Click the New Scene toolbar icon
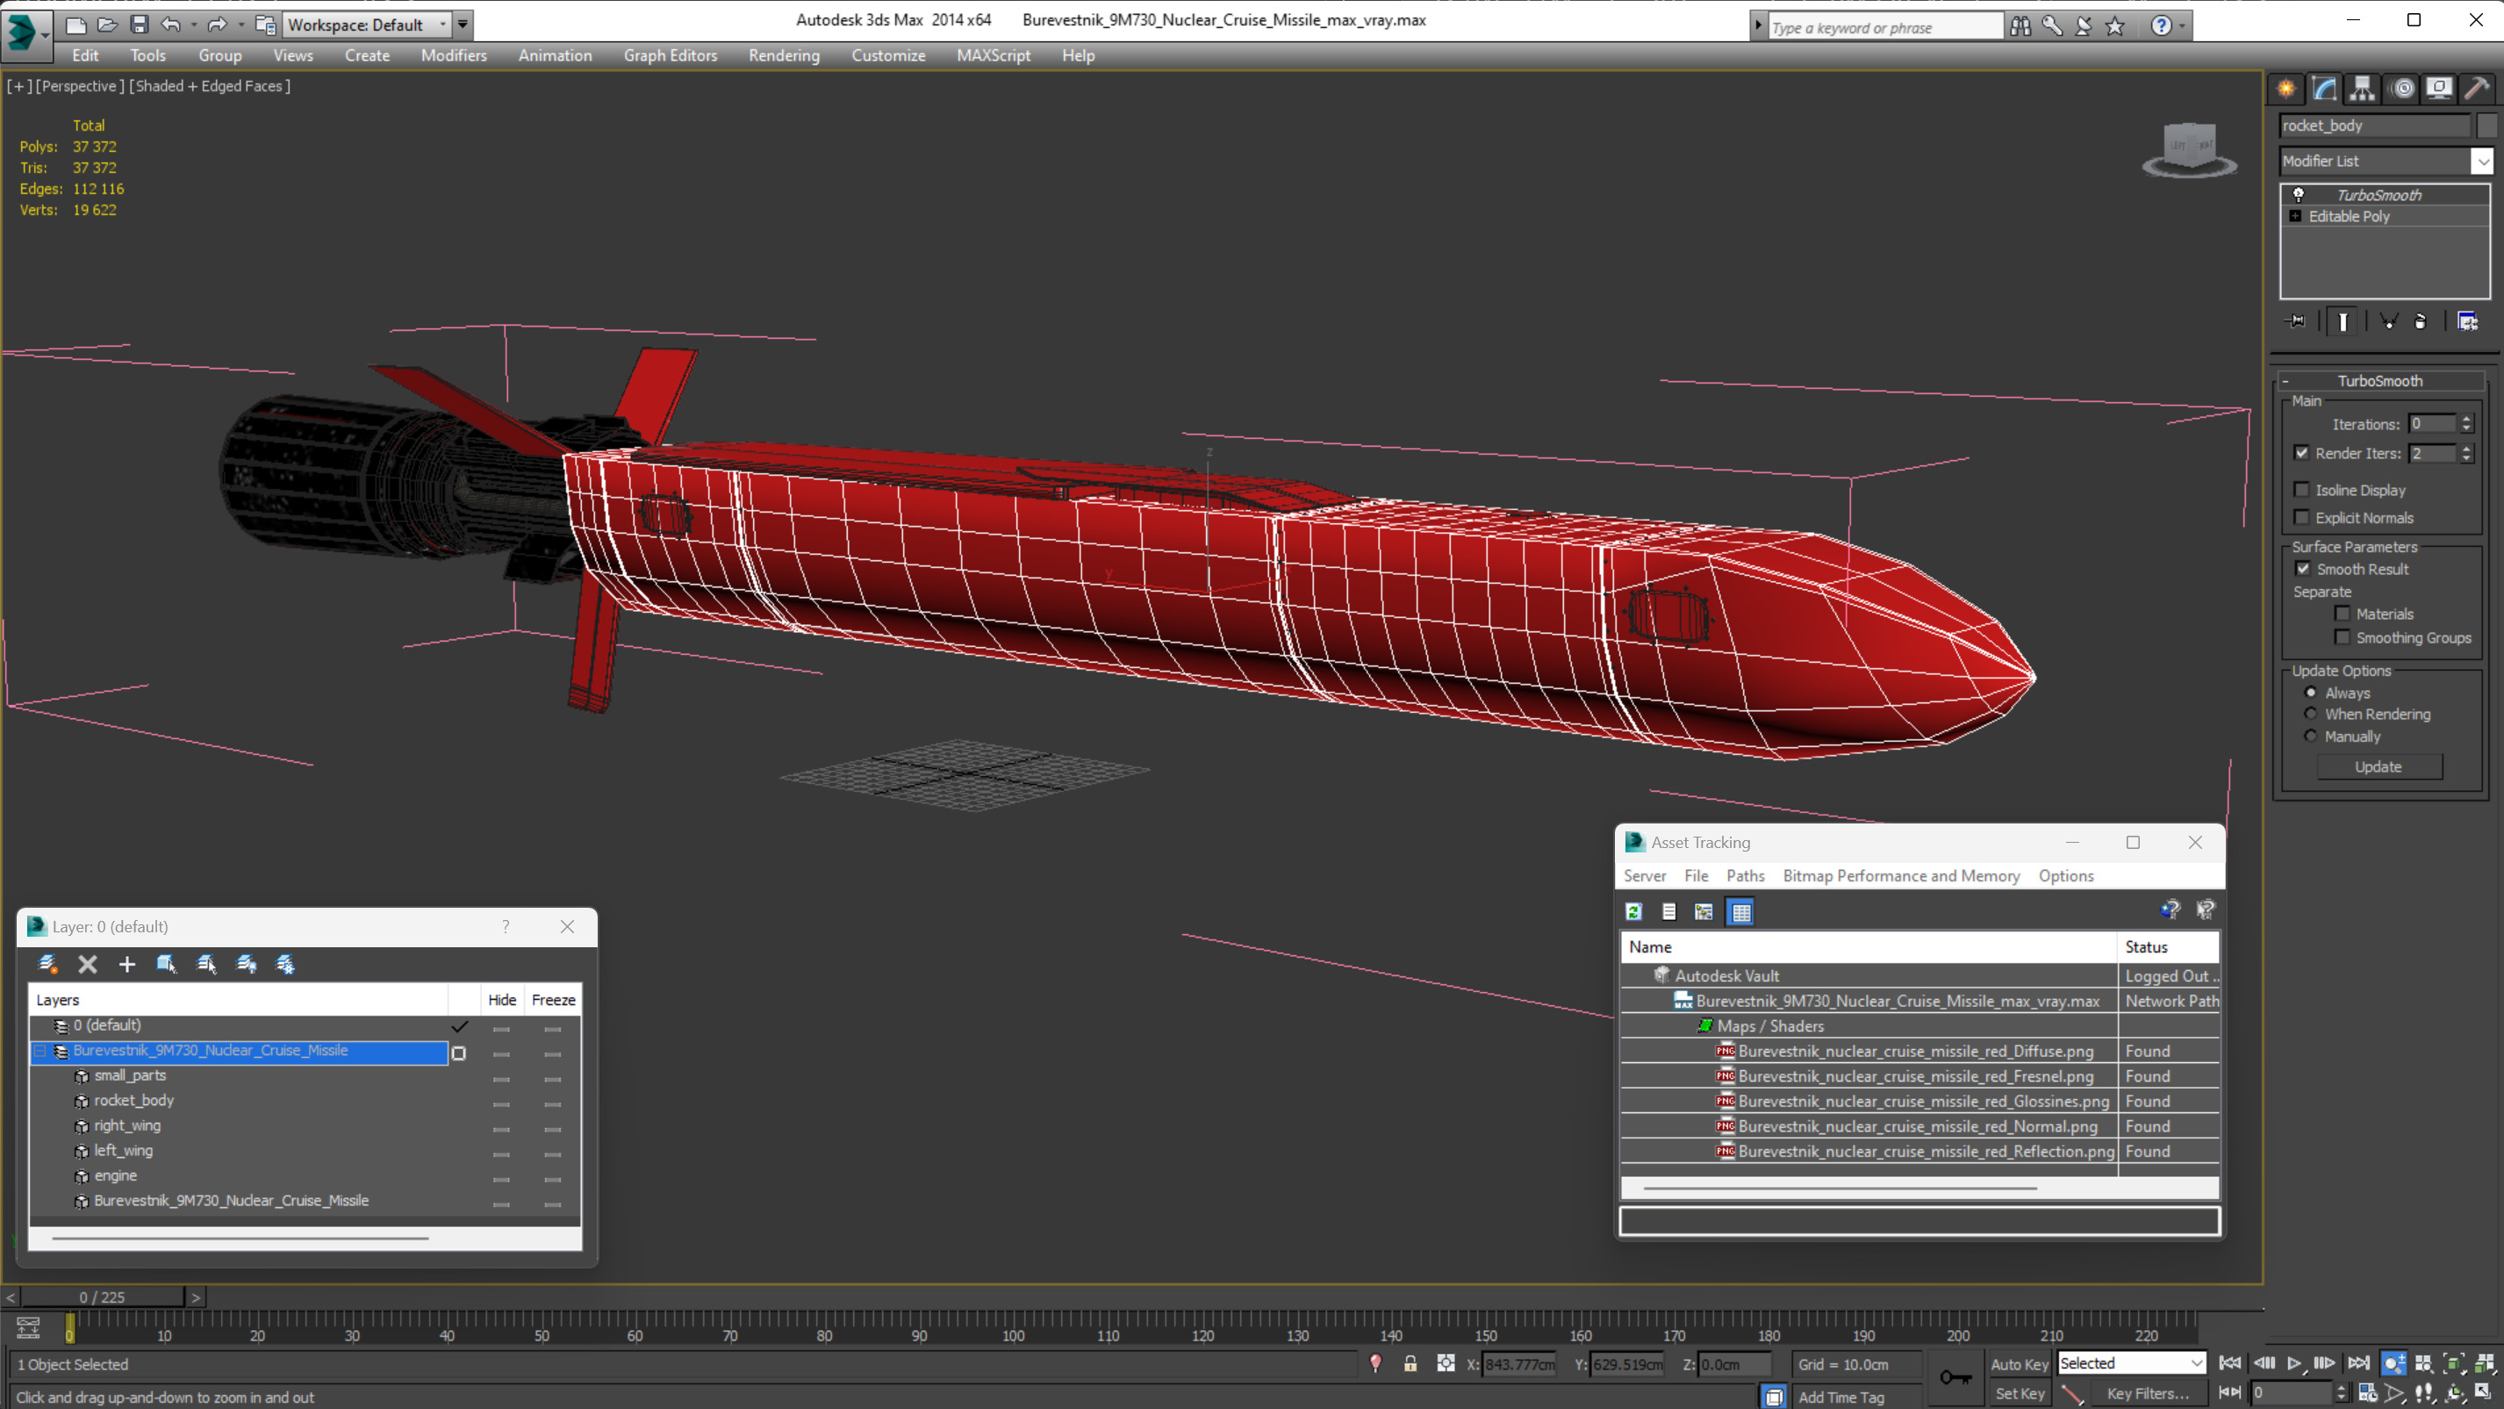The height and width of the screenshot is (1409, 2504). point(75,25)
